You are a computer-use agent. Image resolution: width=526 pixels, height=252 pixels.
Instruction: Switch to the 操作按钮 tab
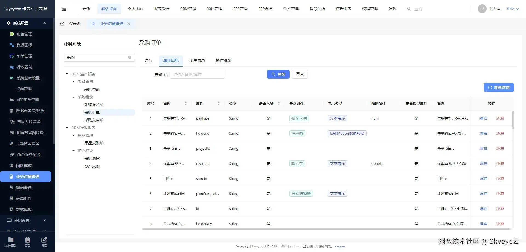pos(224,60)
